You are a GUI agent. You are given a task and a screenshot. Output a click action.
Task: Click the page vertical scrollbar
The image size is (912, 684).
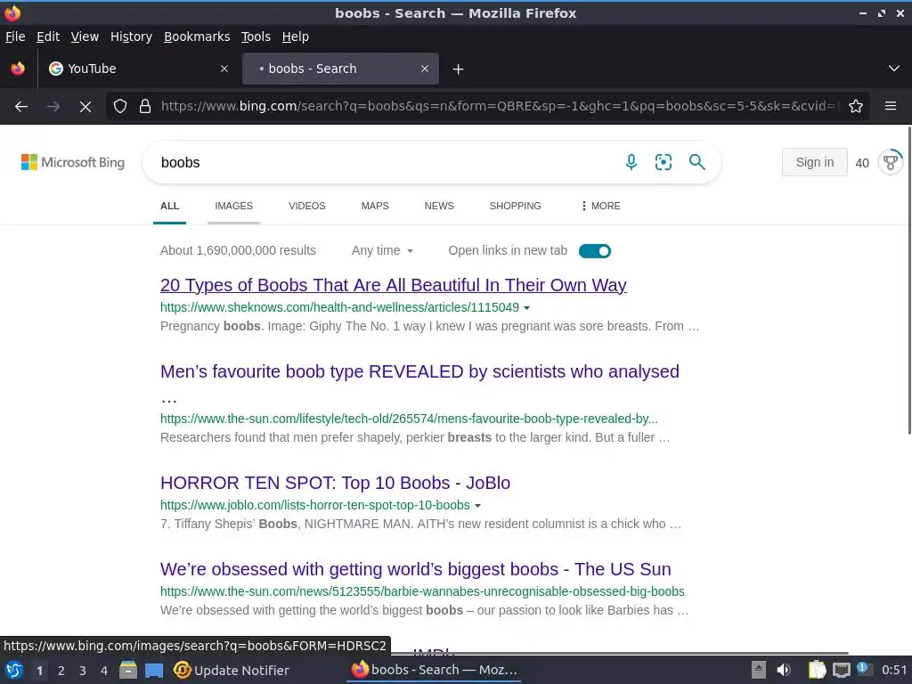909,281
